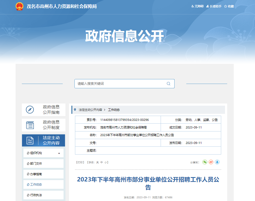255x201 pixels.
Task: Open 部门文件 in the sidebar
Action: 36,164
